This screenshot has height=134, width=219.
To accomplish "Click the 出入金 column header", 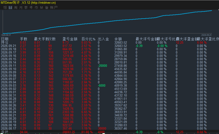I will 103,39.
